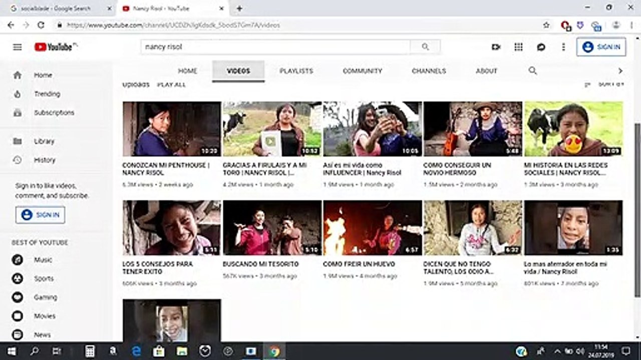The image size is (641, 360).
Task: Bookmark this page with the star icon
Action: (x=546, y=24)
